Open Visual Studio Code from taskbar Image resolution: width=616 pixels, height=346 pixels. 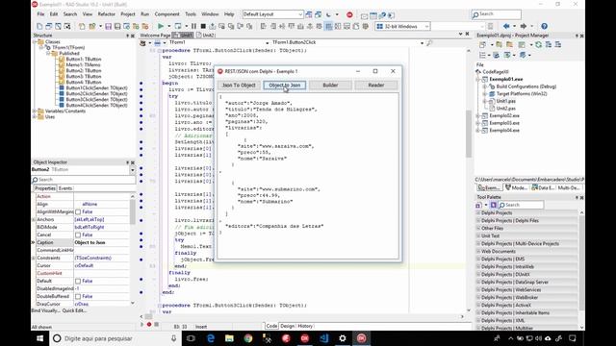tap(323, 338)
